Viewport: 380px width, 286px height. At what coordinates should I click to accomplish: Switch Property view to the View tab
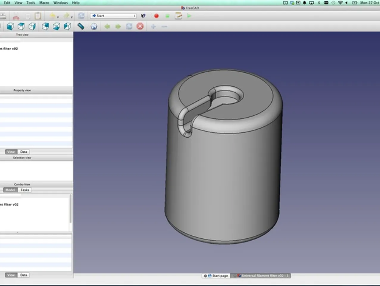point(11,152)
